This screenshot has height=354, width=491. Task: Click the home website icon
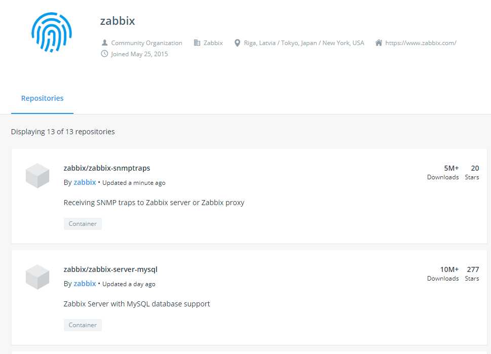tap(379, 43)
